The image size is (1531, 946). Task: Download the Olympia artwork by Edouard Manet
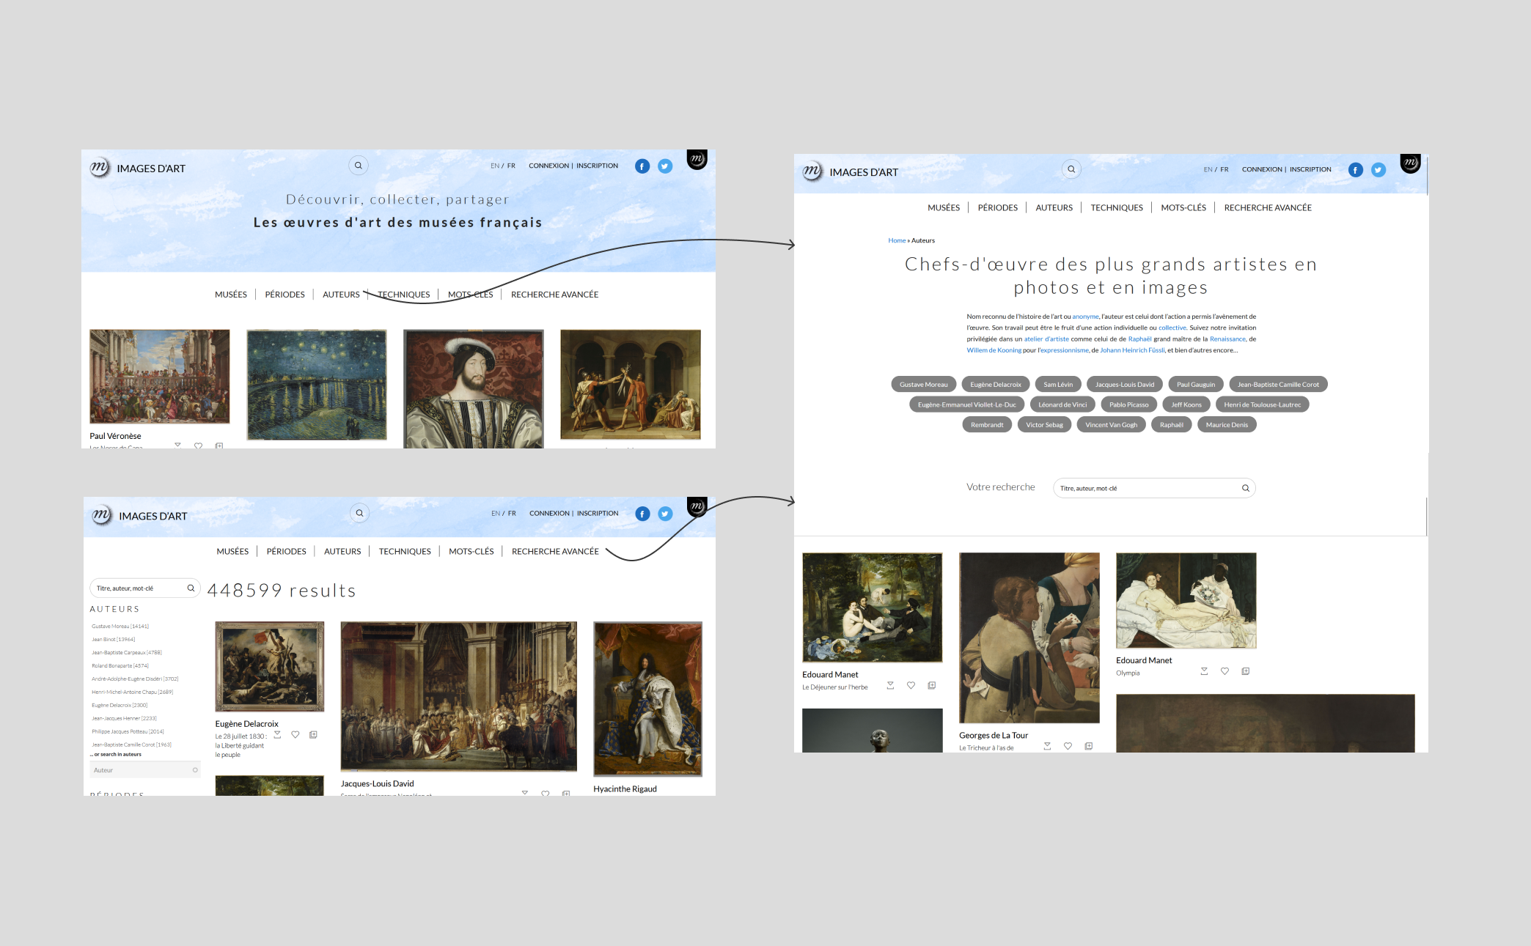(1204, 671)
